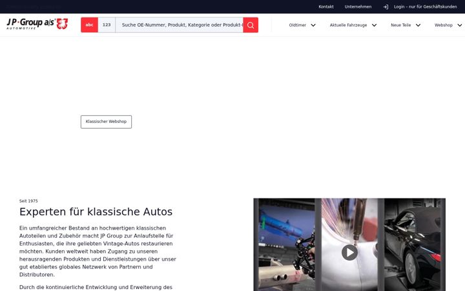The height and width of the screenshot is (291, 465).
Task: Expand the Aktuelle Fahrzeuge chevron
Action: coord(374,25)
